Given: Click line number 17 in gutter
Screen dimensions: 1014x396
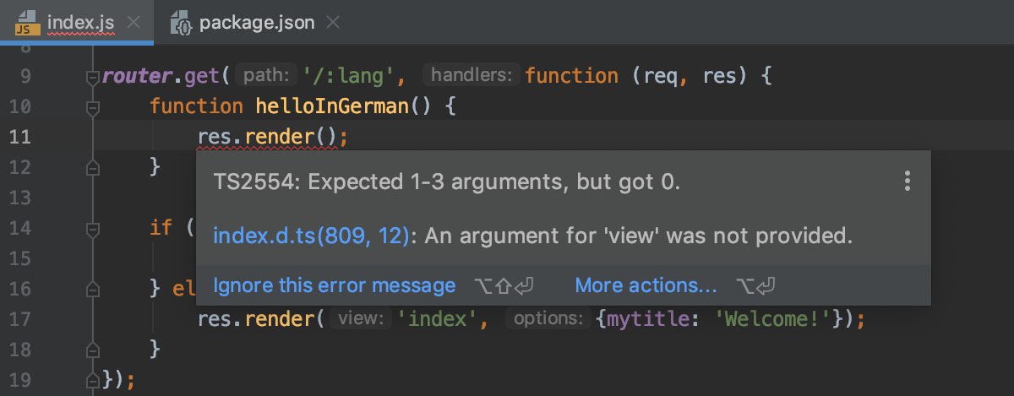Looking at the screenshot, I should click(21, 319).
